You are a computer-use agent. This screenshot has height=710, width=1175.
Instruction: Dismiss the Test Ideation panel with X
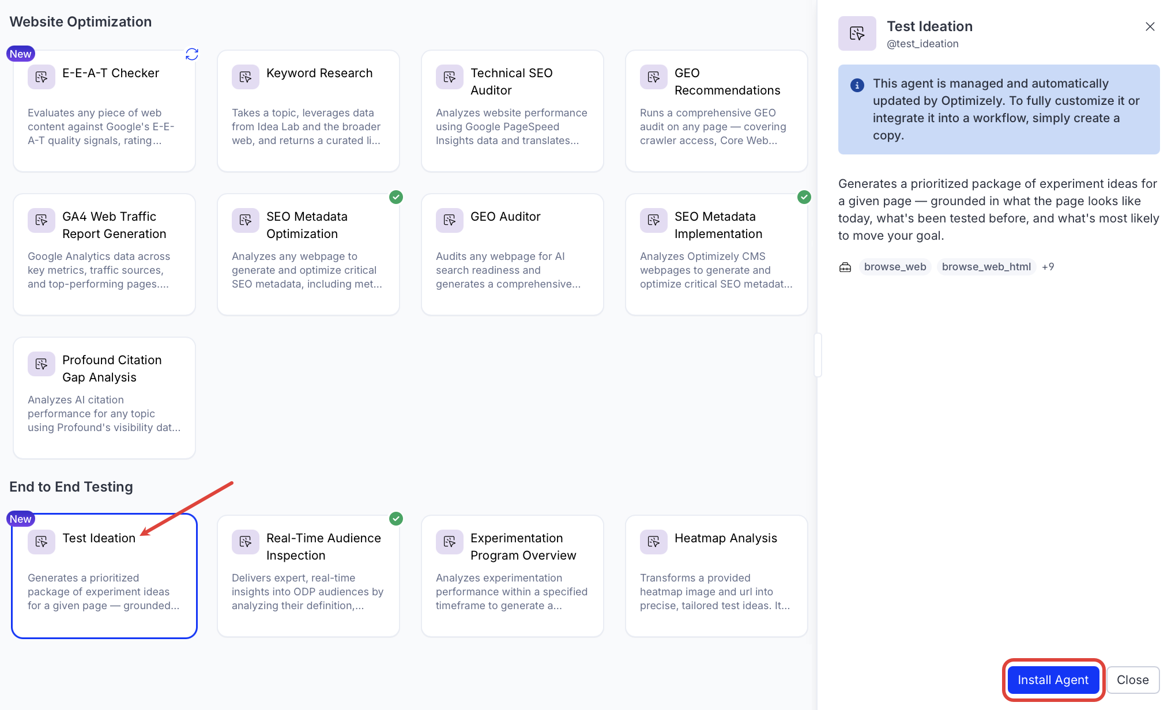(1150, 27)
